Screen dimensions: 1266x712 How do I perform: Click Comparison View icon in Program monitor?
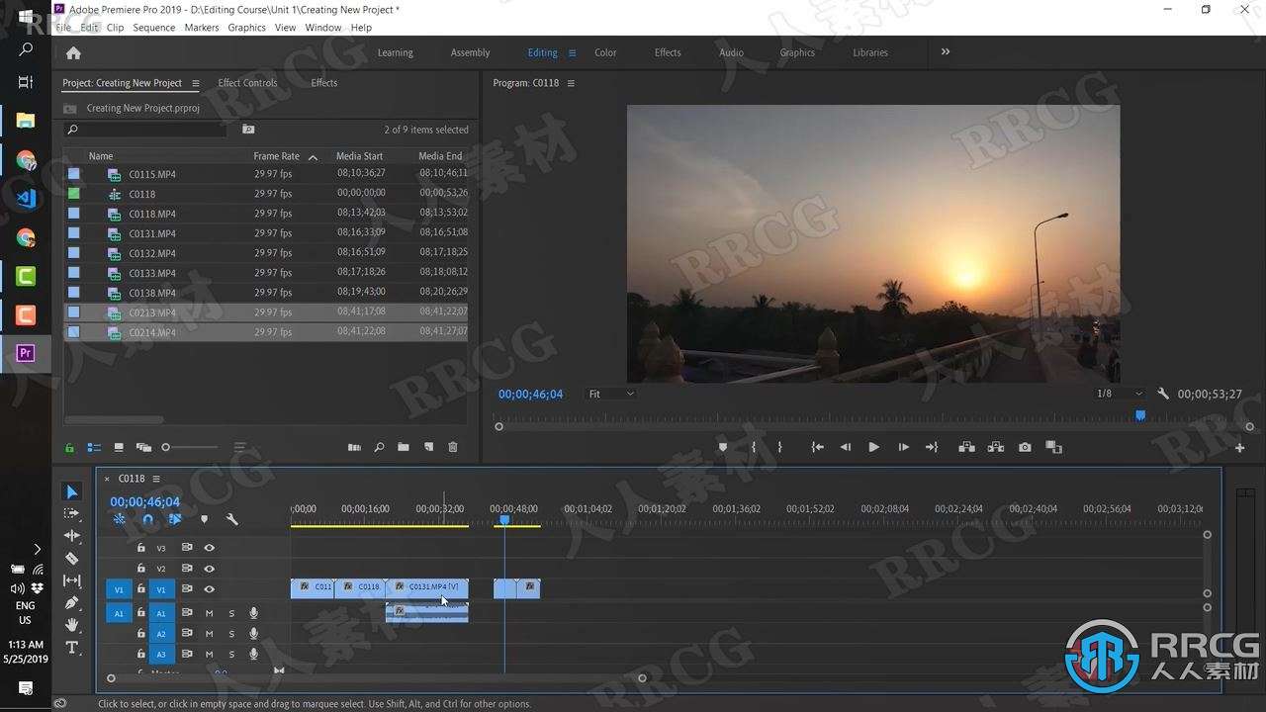click(1054, 447)
